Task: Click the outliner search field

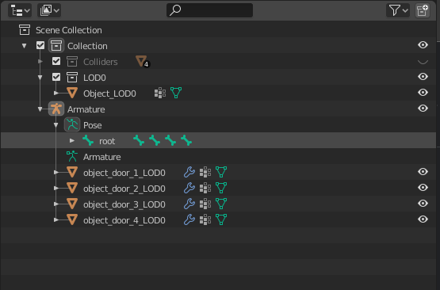Action: coord(209,10)
